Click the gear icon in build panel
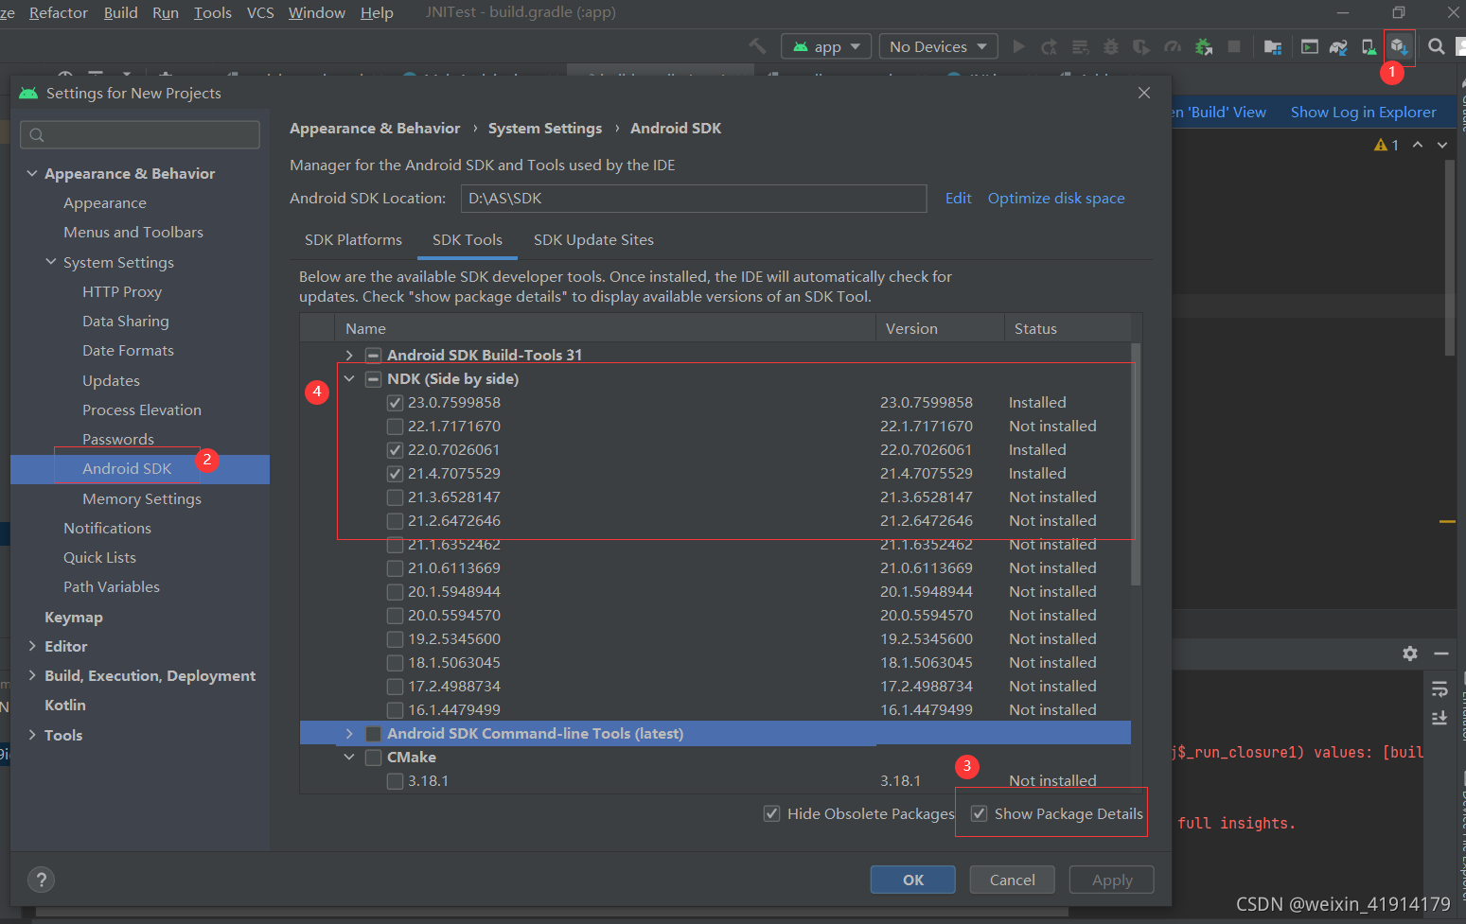 click(x=1410, y=654)
